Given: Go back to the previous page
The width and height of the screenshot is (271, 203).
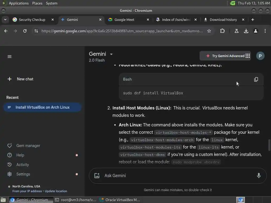Looking at the screenshot, I should click(6, 31).
